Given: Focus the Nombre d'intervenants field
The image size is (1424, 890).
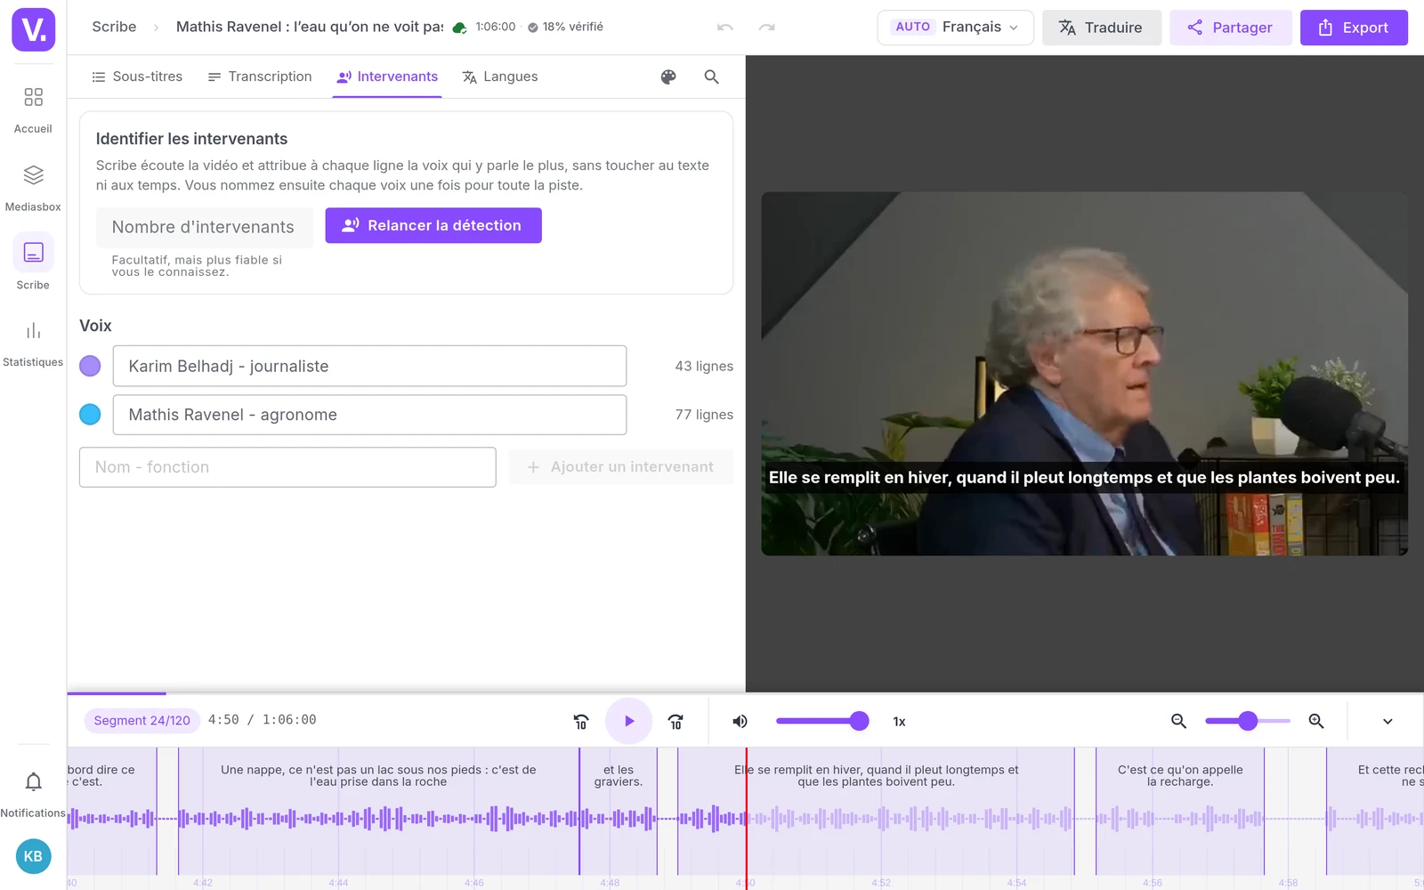Looking at the screenshot, I should click(204, 228).
